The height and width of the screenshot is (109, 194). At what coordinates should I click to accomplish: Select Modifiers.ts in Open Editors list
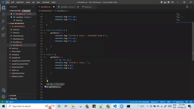[22, 14]
